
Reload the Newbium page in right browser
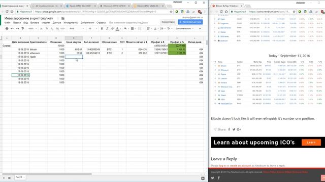point(221,12)
